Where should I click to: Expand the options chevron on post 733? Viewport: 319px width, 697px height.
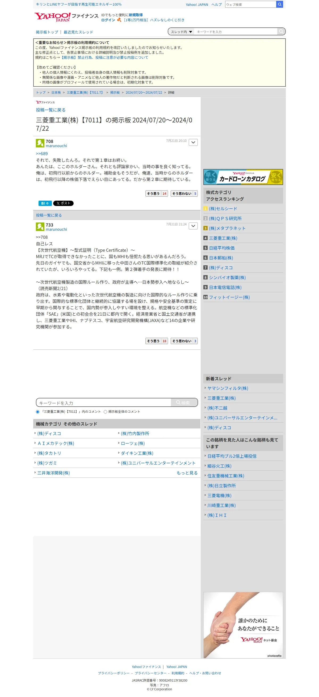[x=193, y=226]
